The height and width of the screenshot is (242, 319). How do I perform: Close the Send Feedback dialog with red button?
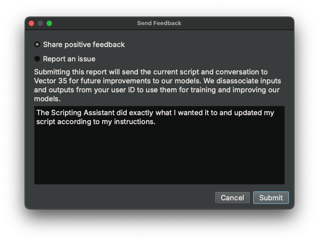31,23
